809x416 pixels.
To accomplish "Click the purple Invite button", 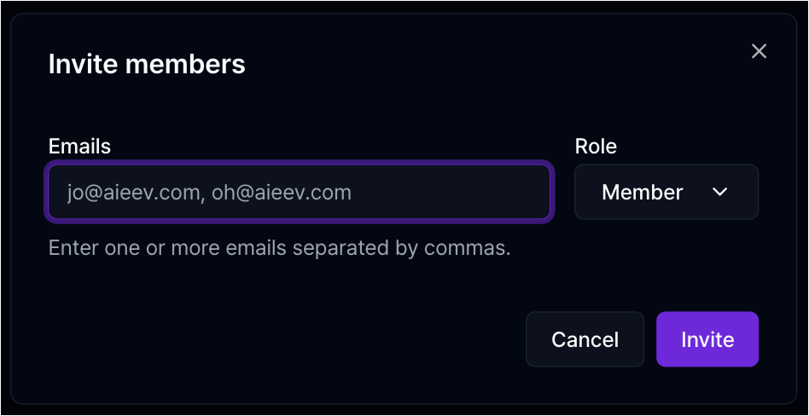I will click(707, 339).
